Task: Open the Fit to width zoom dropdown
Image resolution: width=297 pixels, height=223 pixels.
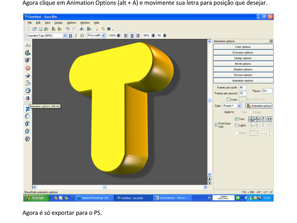Action: pyautogui.click(x=104, y=35)
